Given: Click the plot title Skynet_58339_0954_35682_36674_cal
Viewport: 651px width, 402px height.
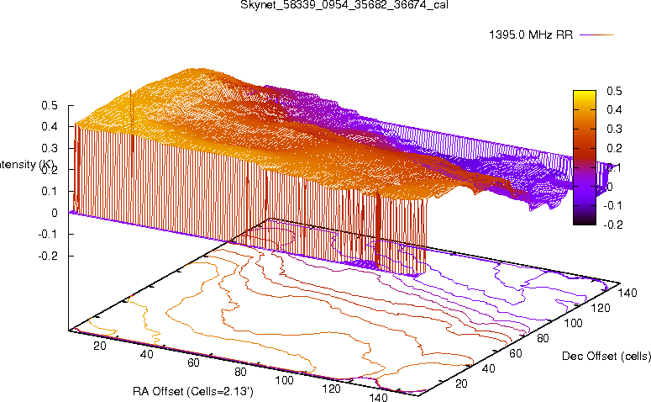Looking at the screenshot, I should (x=344, y=5).
